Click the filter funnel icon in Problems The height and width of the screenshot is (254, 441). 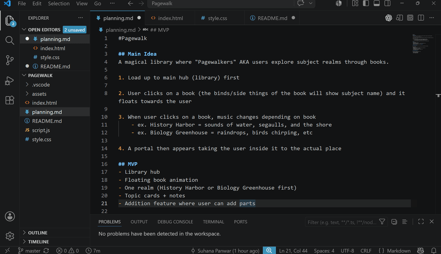(382, 222)
